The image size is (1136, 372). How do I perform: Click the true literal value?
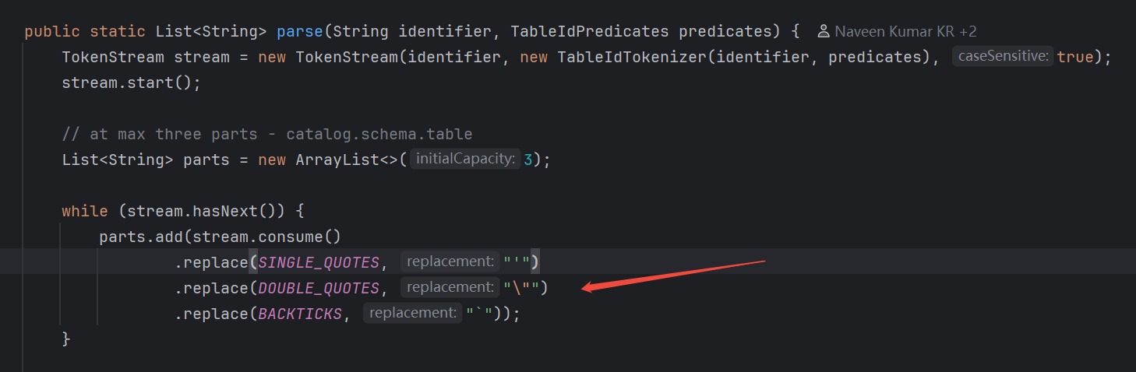pyautogui.click(x=1075, y=57)
